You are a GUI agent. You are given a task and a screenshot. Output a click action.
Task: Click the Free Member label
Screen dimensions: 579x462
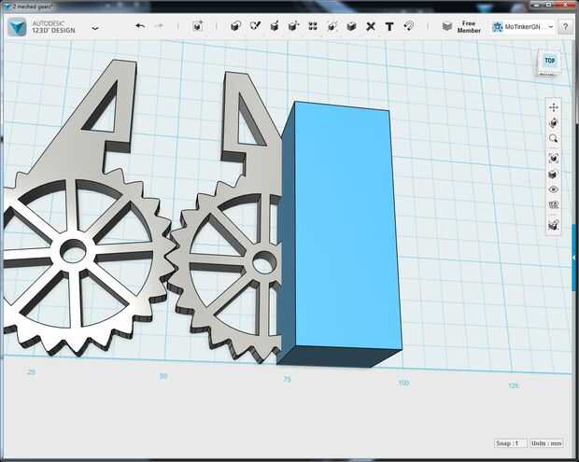click(x=469, y=27)
